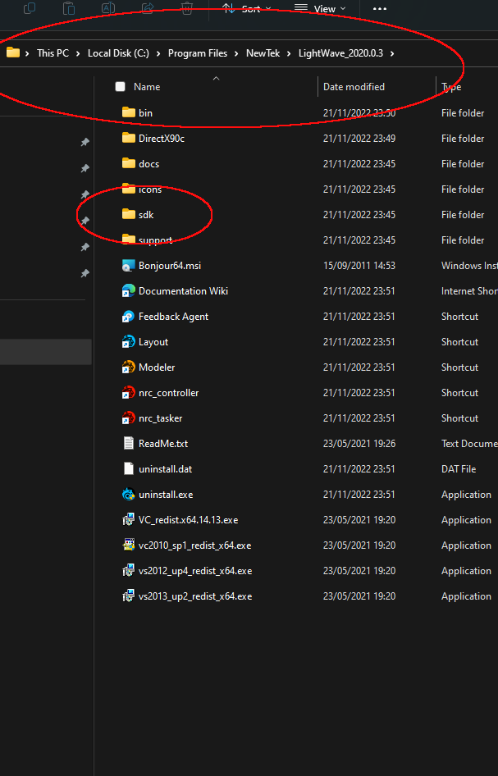The height and width of the screenshot is (776, 498).
Task: Sort by the Name column header
Action: 147,87
